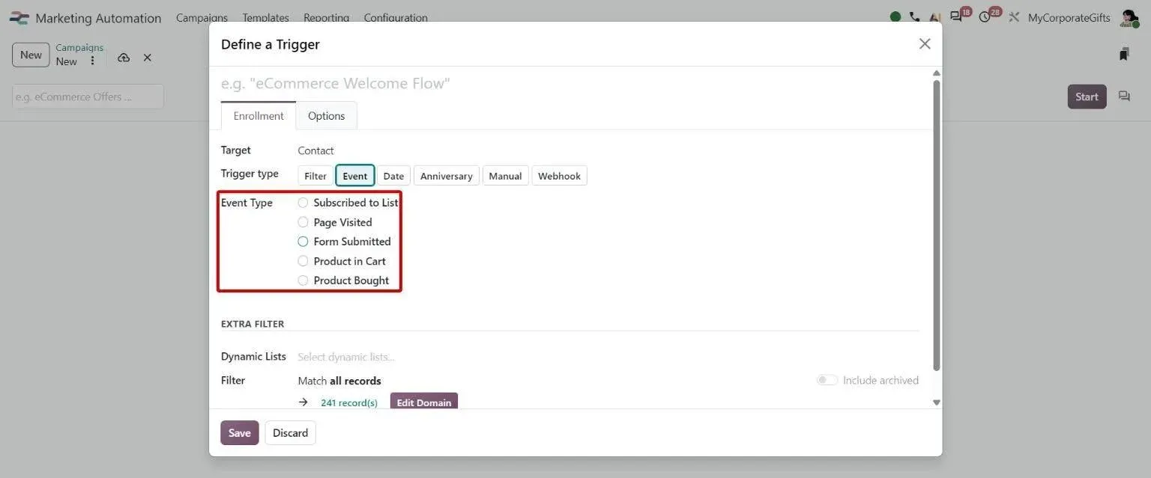Switch to the Enrollment tab
1151x478 pixels.
click(259, 116)
